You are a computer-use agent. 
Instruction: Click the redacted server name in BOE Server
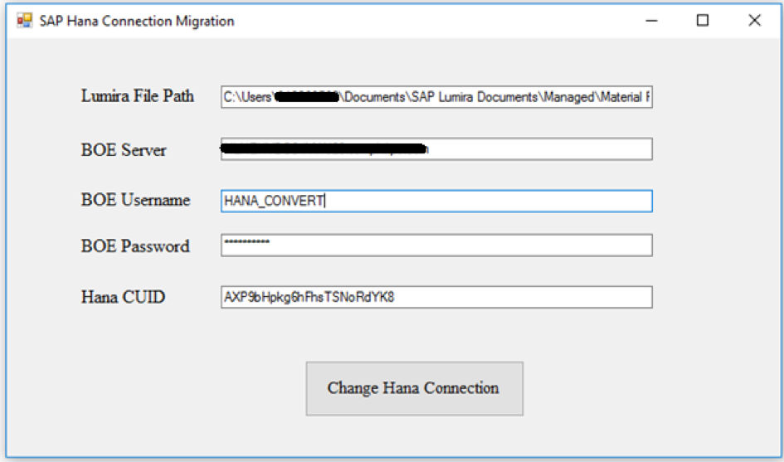coord(325,149)
